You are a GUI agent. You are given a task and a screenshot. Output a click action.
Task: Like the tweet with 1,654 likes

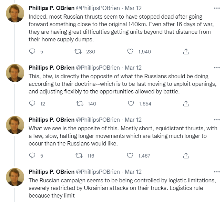point(130,103)
